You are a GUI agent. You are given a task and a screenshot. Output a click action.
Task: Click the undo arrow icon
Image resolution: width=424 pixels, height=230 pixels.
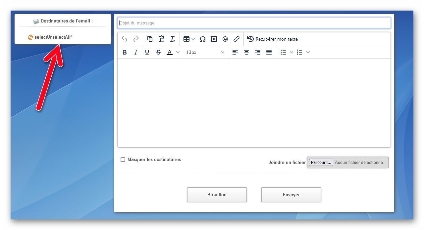124,39
